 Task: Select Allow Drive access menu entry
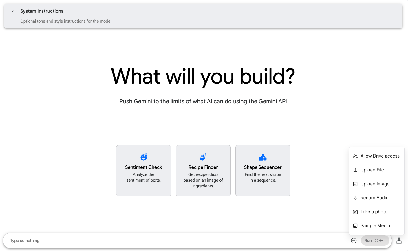coord(376,156)
